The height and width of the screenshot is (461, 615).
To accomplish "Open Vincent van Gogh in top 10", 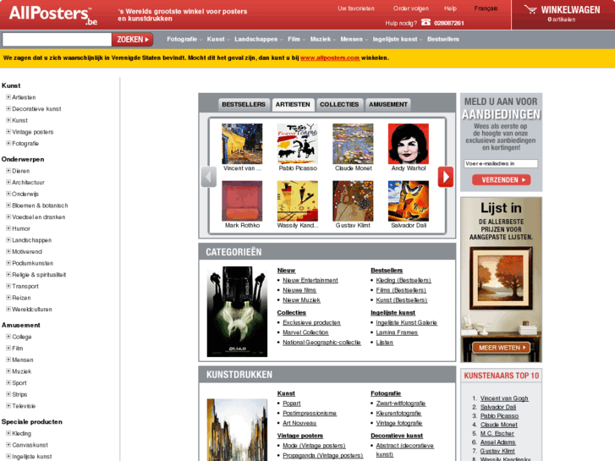I will click(504, 398).
